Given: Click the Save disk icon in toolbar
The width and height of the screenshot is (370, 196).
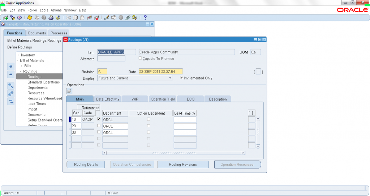Looking at the screenshot, I should coord(30,17).
